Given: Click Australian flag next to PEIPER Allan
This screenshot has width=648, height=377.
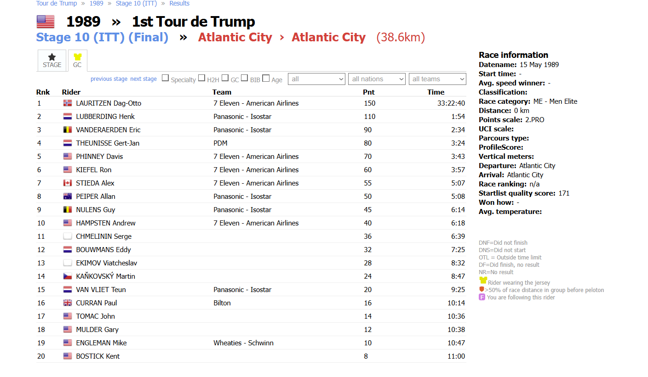Looking at the screenshot, I should (68, 197).
